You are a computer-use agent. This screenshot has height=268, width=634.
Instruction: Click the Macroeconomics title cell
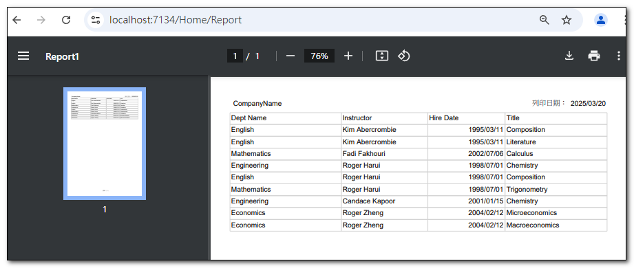click(x=556, y=225)
